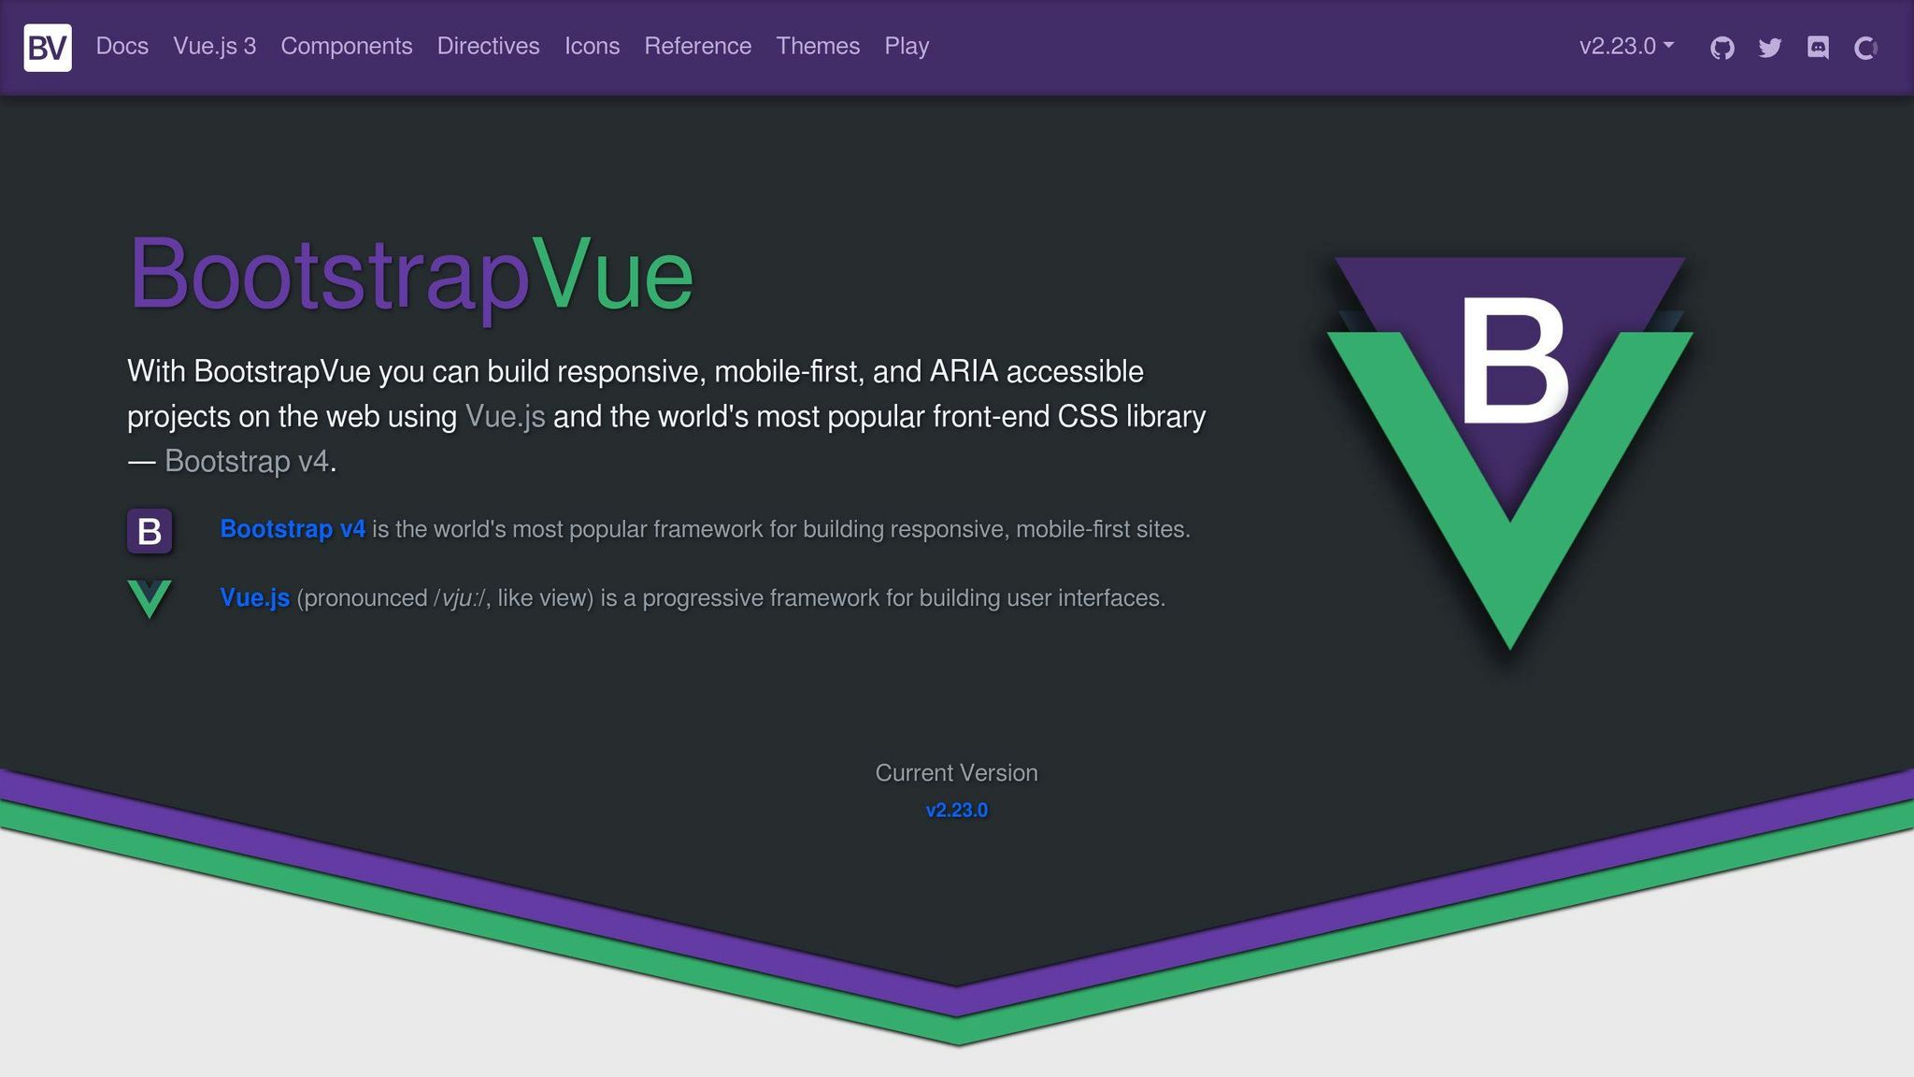1914x1077 pixels.
Task: Go to Vue.js 3 nav item
Action: coord(214,46)
